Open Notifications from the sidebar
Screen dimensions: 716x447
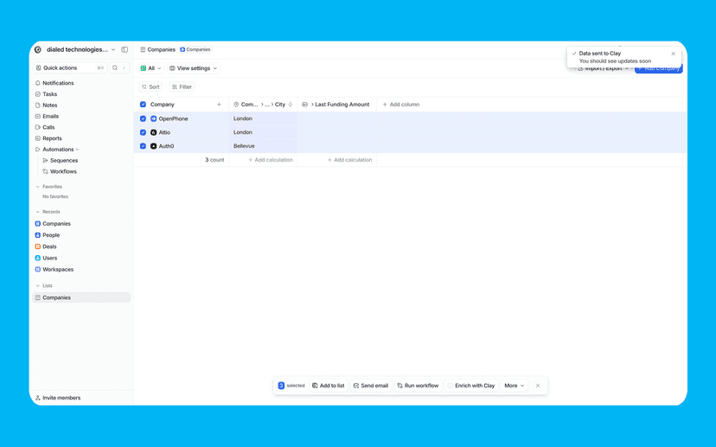point(58,83)
